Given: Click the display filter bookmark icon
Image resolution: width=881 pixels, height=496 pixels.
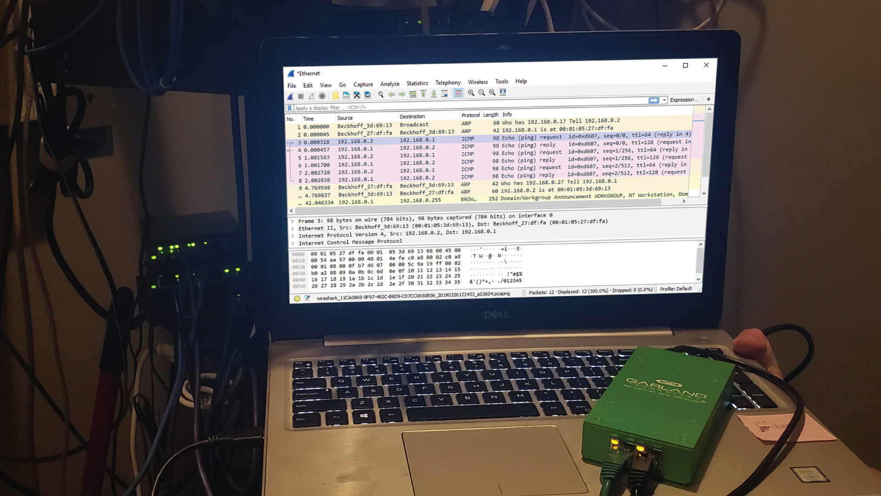Looking at the screenshot, I should tap(289, 108).
